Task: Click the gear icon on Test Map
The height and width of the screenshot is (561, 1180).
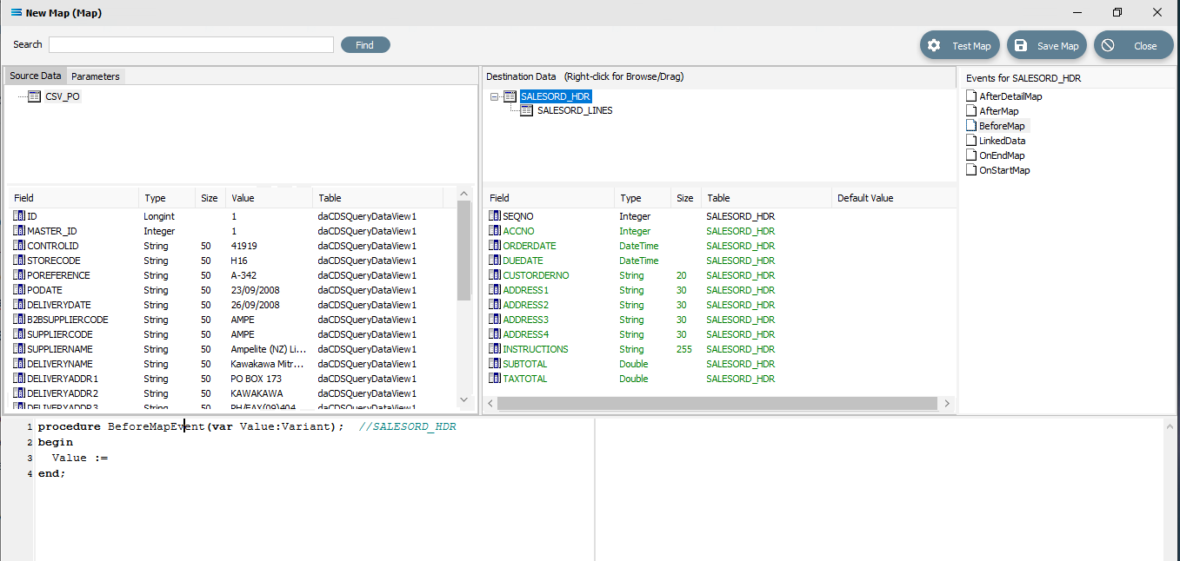Action: tap(934, 46)
